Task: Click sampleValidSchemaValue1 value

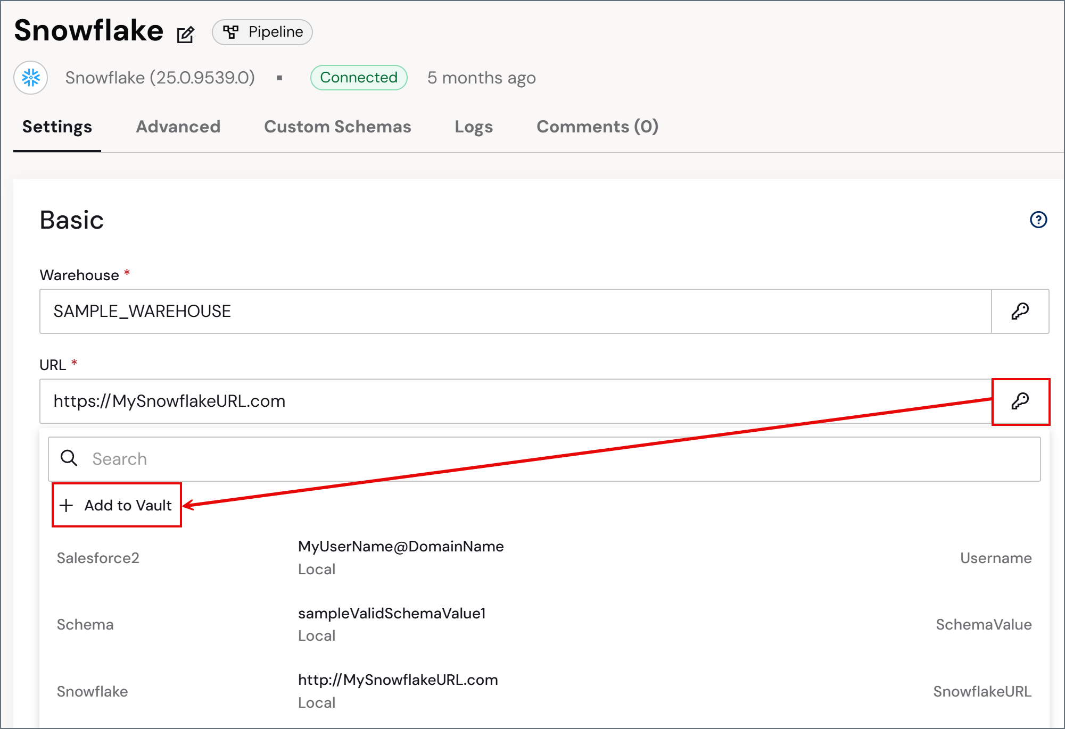Action: 392,613
